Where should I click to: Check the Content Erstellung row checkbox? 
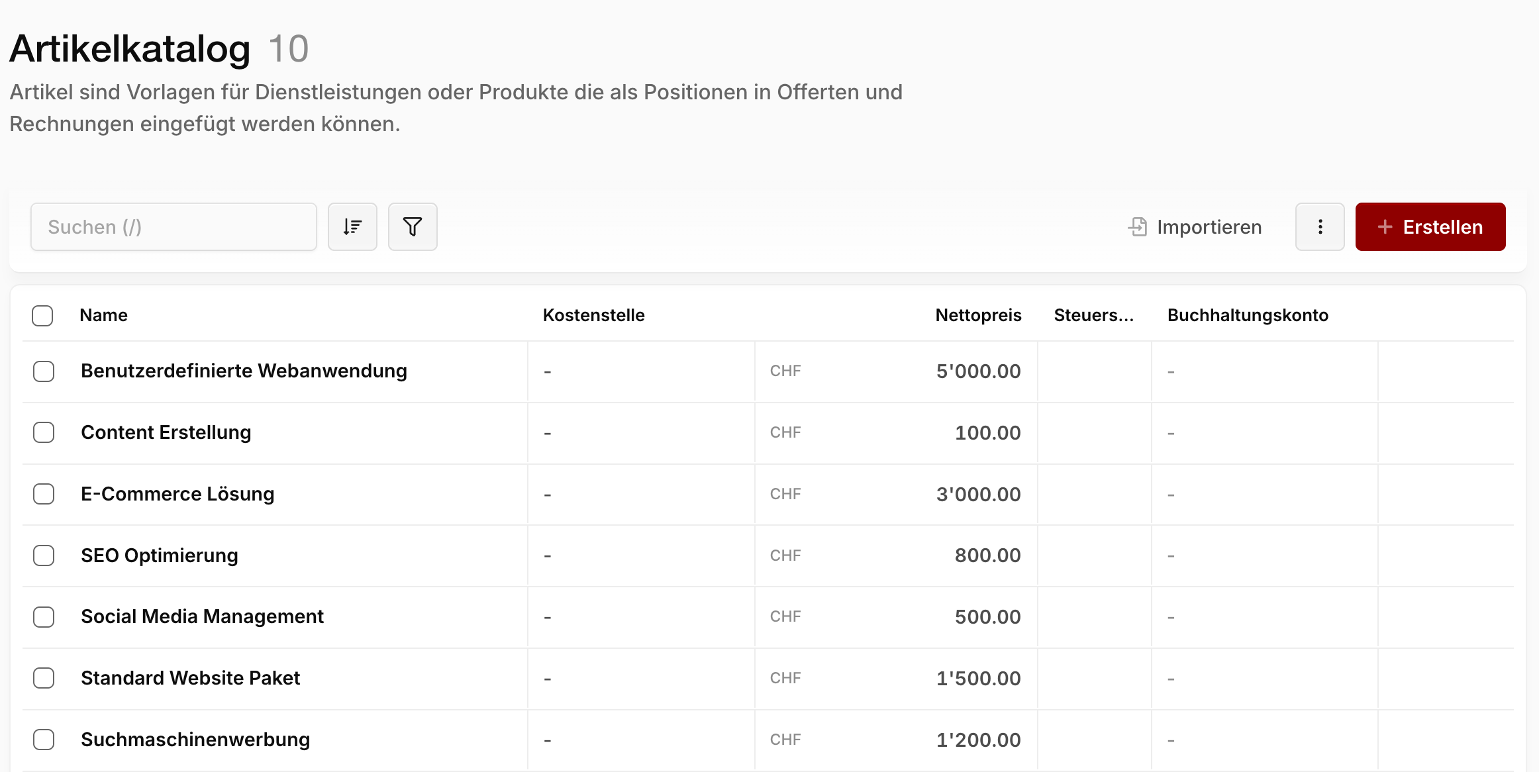pyautogui.click(x=44, y=433)
